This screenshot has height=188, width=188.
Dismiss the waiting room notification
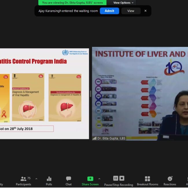[145, 11]
